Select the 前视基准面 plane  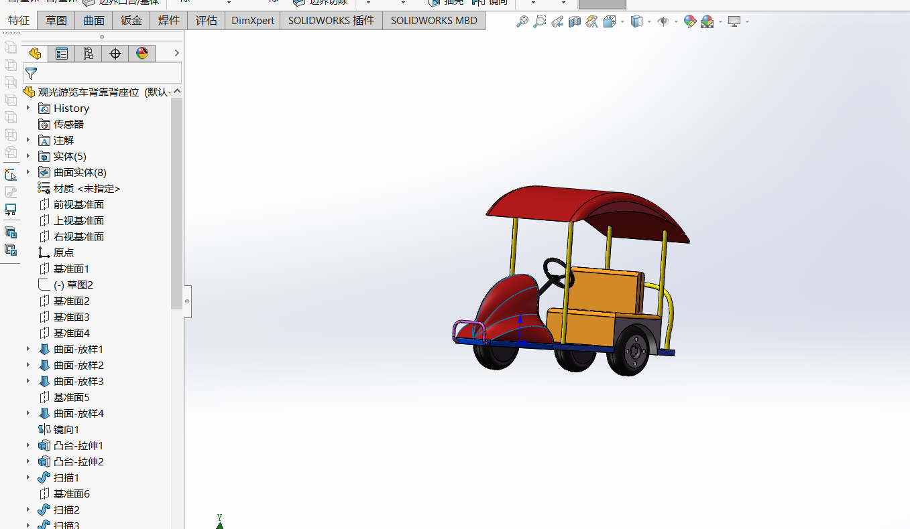pos(71,204)
